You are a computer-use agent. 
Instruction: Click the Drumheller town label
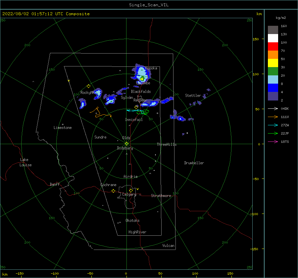click(194, 163)
